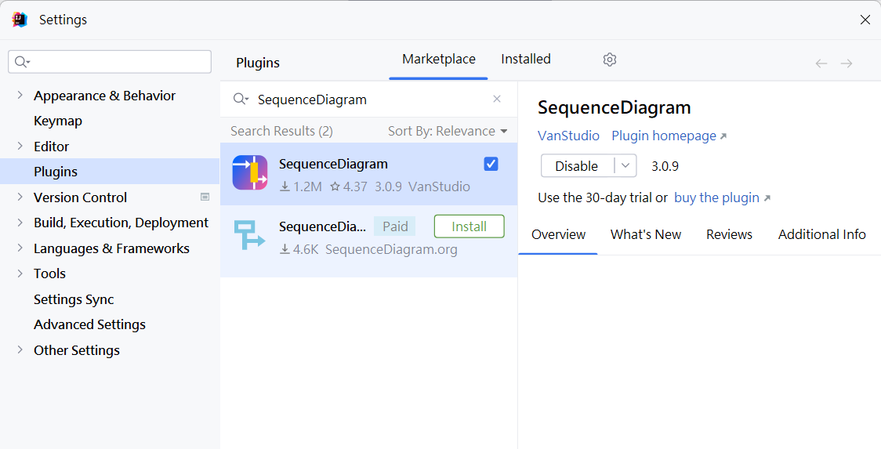Expand Appearance & Behavior section
The image size is (881, 449).
[20, 96]
